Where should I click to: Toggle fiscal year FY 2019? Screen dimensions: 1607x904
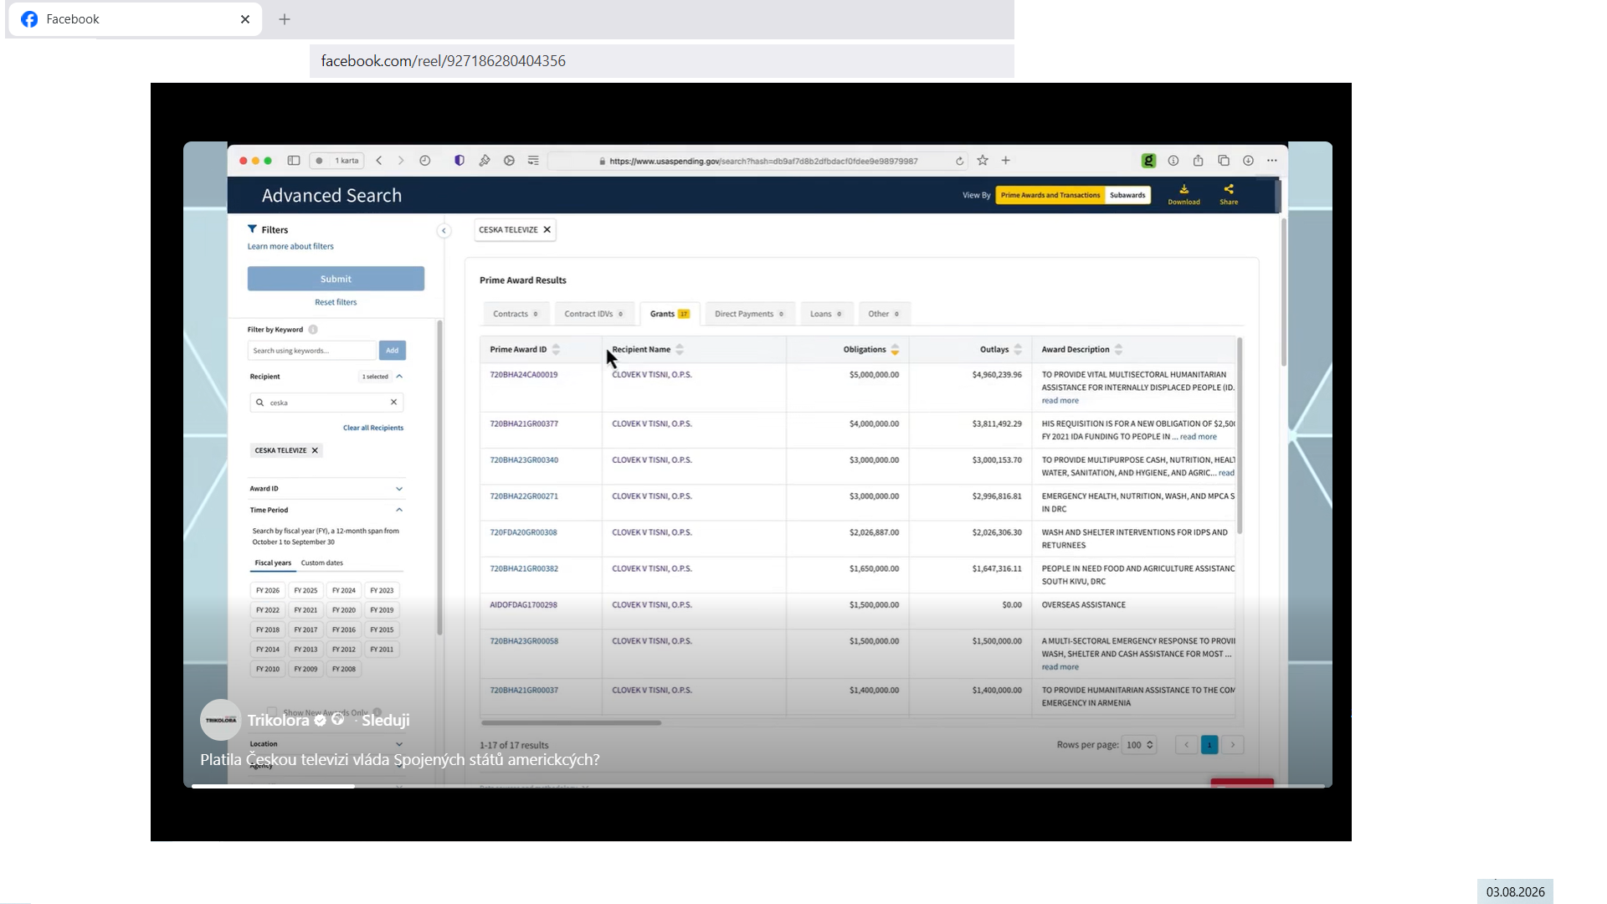[382, 610]
